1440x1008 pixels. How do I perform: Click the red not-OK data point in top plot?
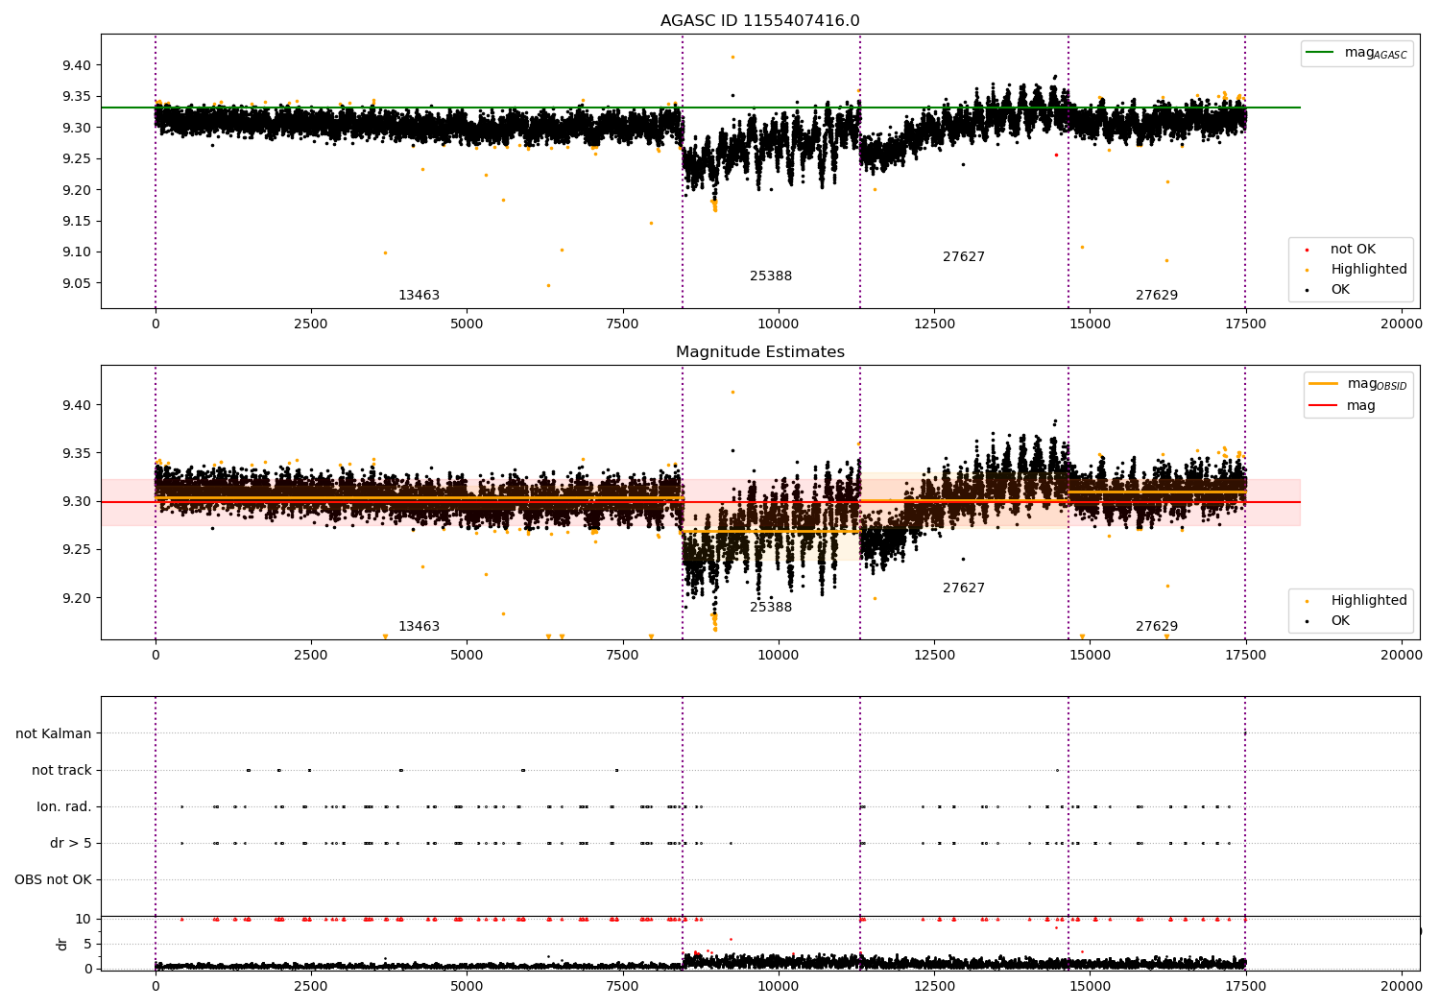coord(1056,155)
